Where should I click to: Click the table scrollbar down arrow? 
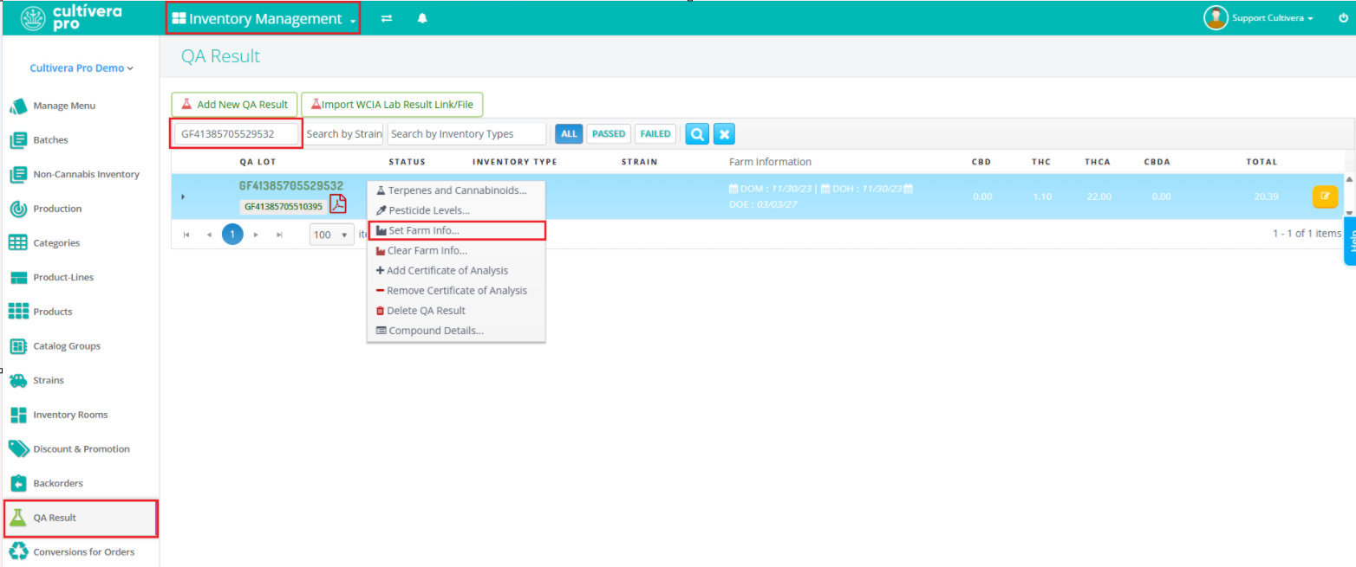(1348, 213)
